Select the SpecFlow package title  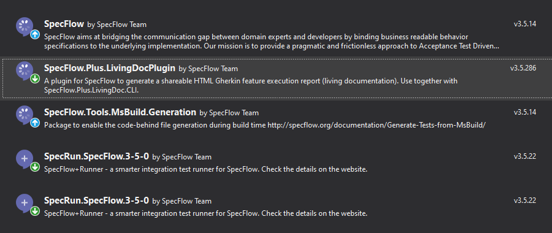click(64, 24)
